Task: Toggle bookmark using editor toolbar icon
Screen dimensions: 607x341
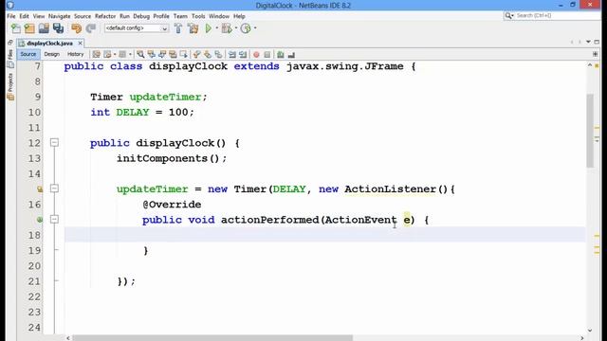Action: click(x=219, y=55)
